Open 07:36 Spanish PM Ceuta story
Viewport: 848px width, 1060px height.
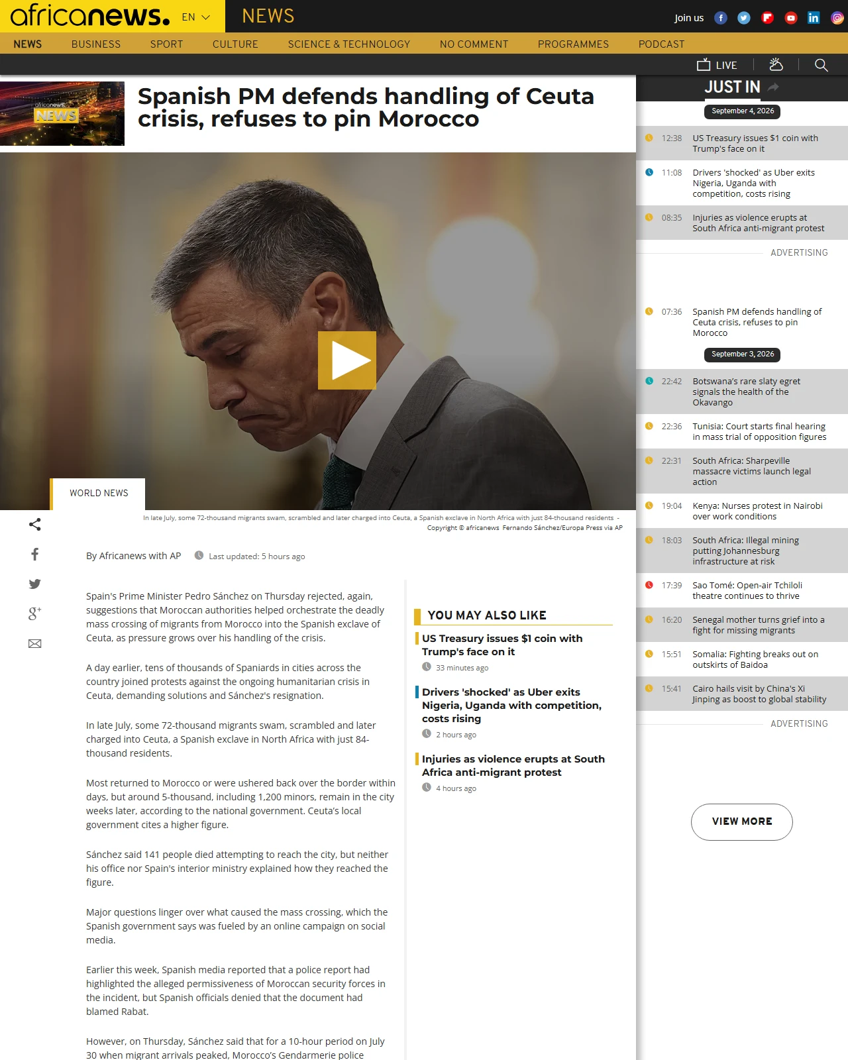point(742,322)
